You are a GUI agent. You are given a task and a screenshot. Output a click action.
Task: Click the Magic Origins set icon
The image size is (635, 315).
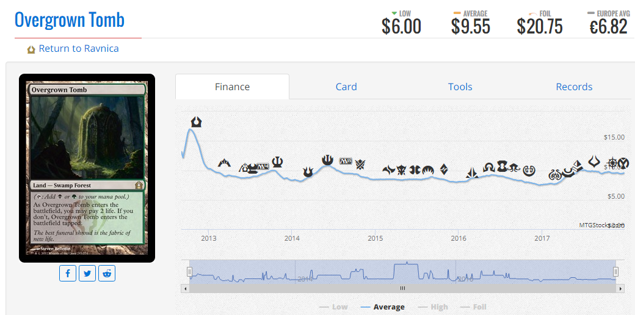click(x=427, y=170)
